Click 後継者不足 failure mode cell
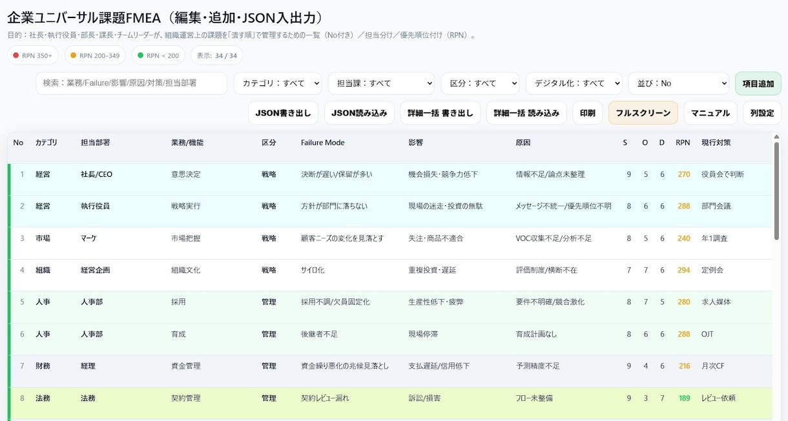Viewport: 788px width, 421px height. [x=319, y=334]
